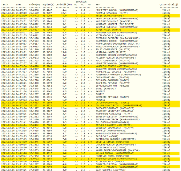
Task: Select KAZANDERE-GOKSUN (KAHRAMANMARAS) entry
Action: click(x=117, y=41)
